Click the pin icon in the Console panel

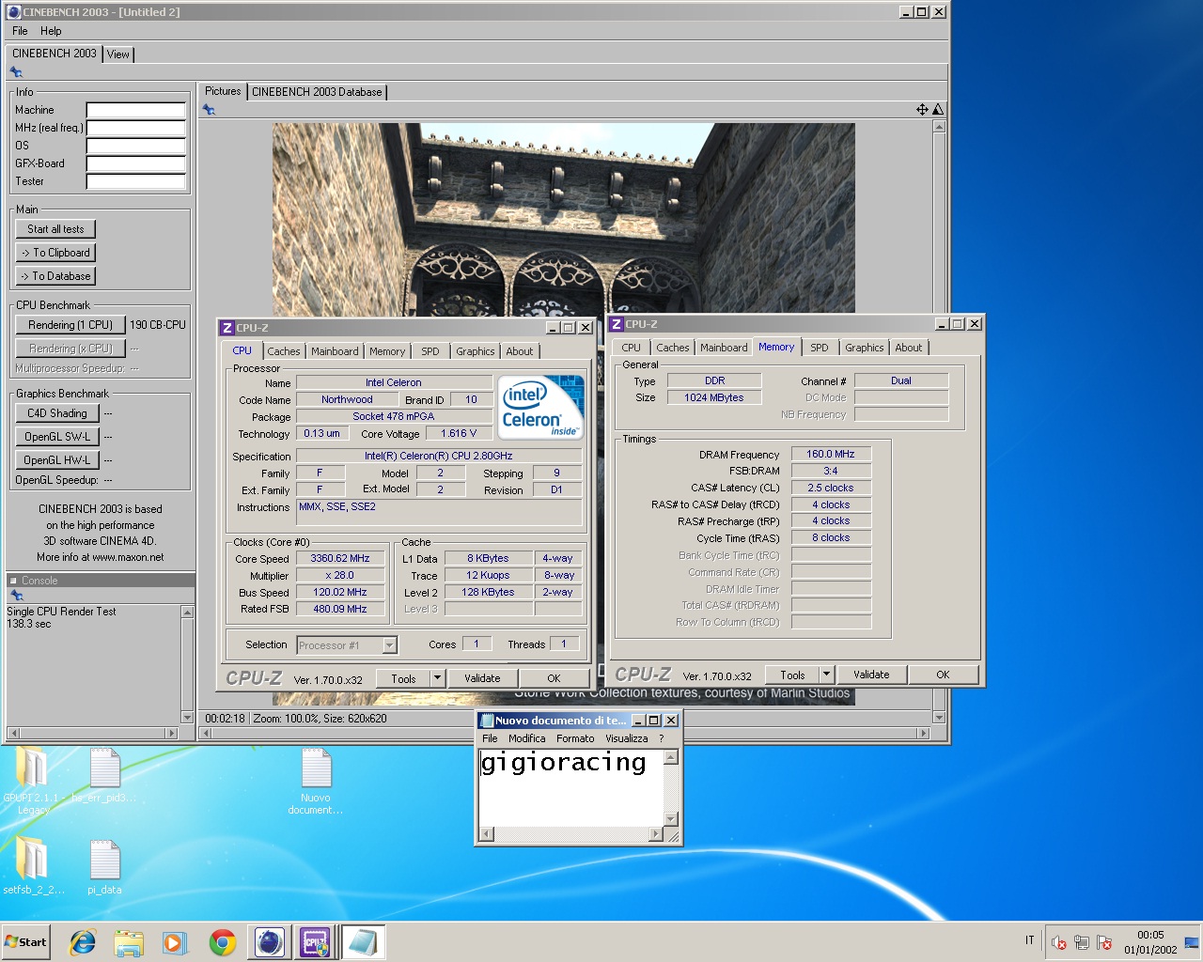[x=16, y=596]
